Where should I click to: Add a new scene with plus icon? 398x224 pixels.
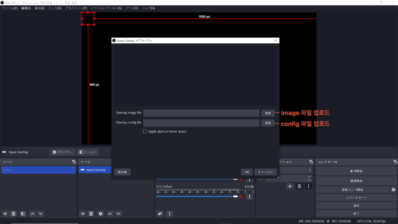(x=5, y=214)
